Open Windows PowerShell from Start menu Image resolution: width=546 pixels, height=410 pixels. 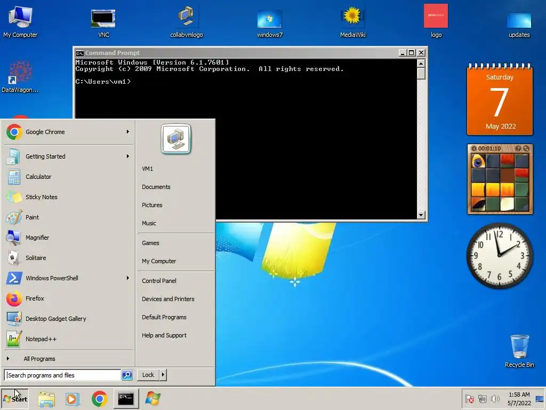pos(69,278)
